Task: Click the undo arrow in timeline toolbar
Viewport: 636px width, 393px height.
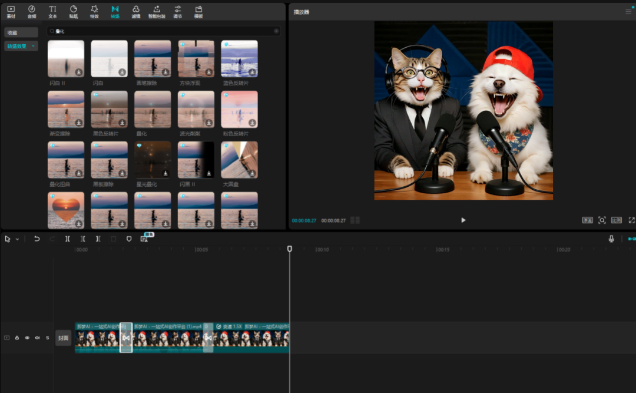Action: (x=37, y=239)
